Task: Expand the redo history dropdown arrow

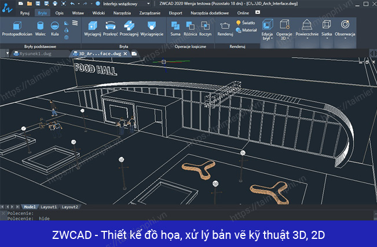Action: [91, 3]
